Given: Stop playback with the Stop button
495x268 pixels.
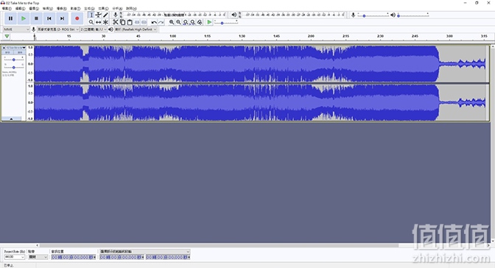Looking at the screenshot, I should [x=36, y=18].
